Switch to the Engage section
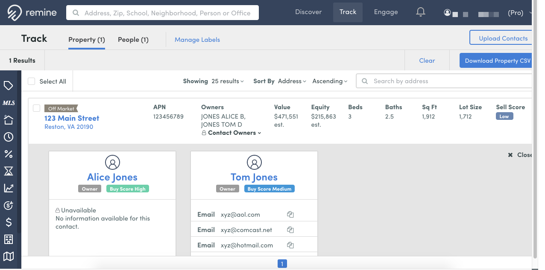 tap(386, 12)
